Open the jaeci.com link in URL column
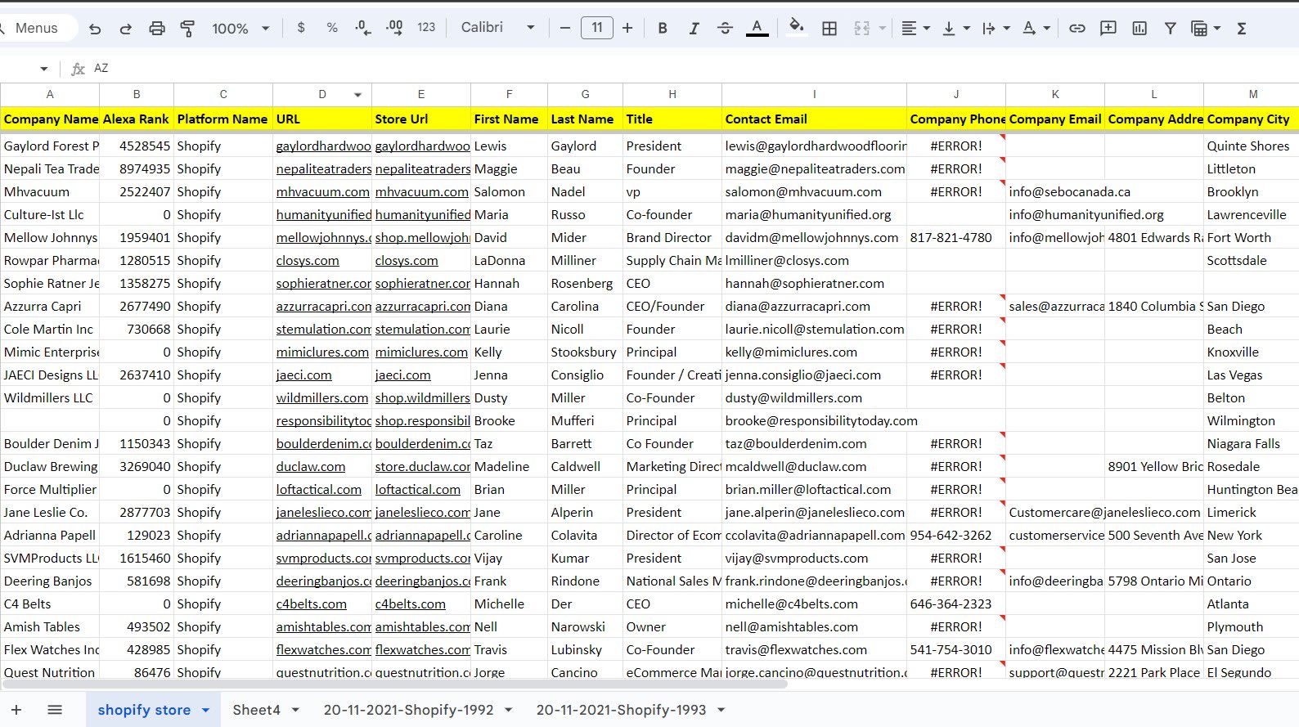This screenshot has width=1299, height=727. click(303, 375)
